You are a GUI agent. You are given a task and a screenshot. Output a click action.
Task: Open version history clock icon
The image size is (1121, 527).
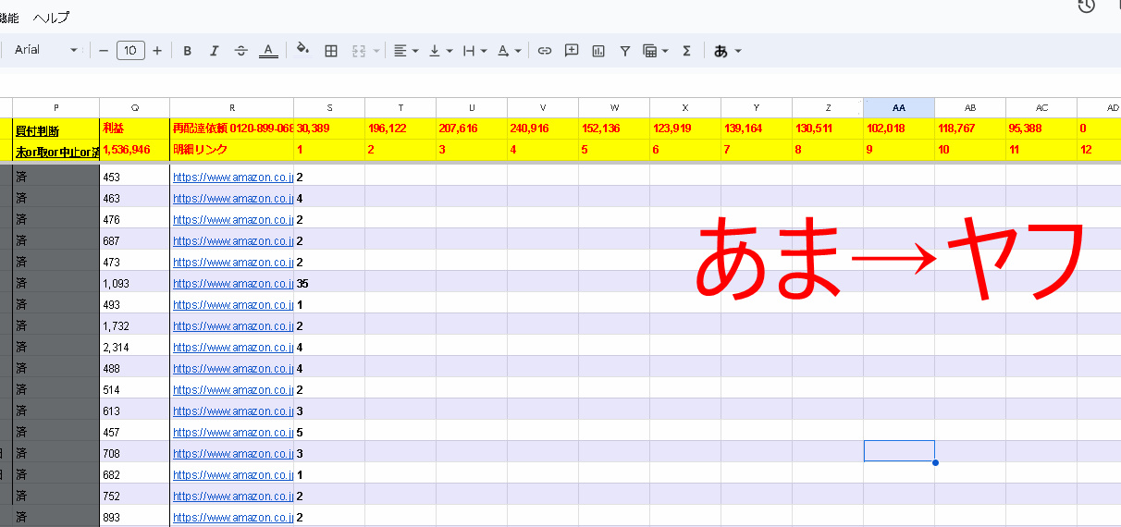(1086, 6)
